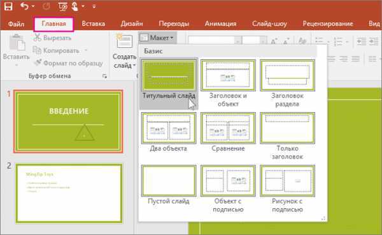The width and height of the screenshot is (382, 235).
Task: Open the Undo history dropdown arrow
Action: point(33,6)
